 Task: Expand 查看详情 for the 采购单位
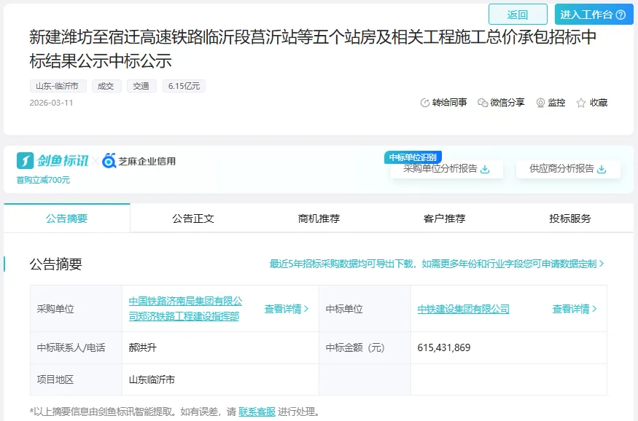(286, 309)
